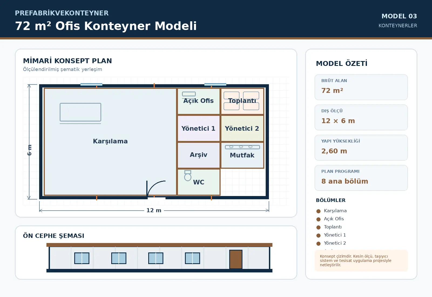This screenshot has width=432, height=297.
Task: Click the brown door in the front elevation
Action: point(236,259)
